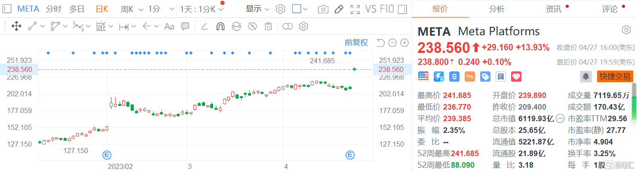Undo the chart zoom with undo arrow
The width and height of the screenshot is (637, 172).
380,43
